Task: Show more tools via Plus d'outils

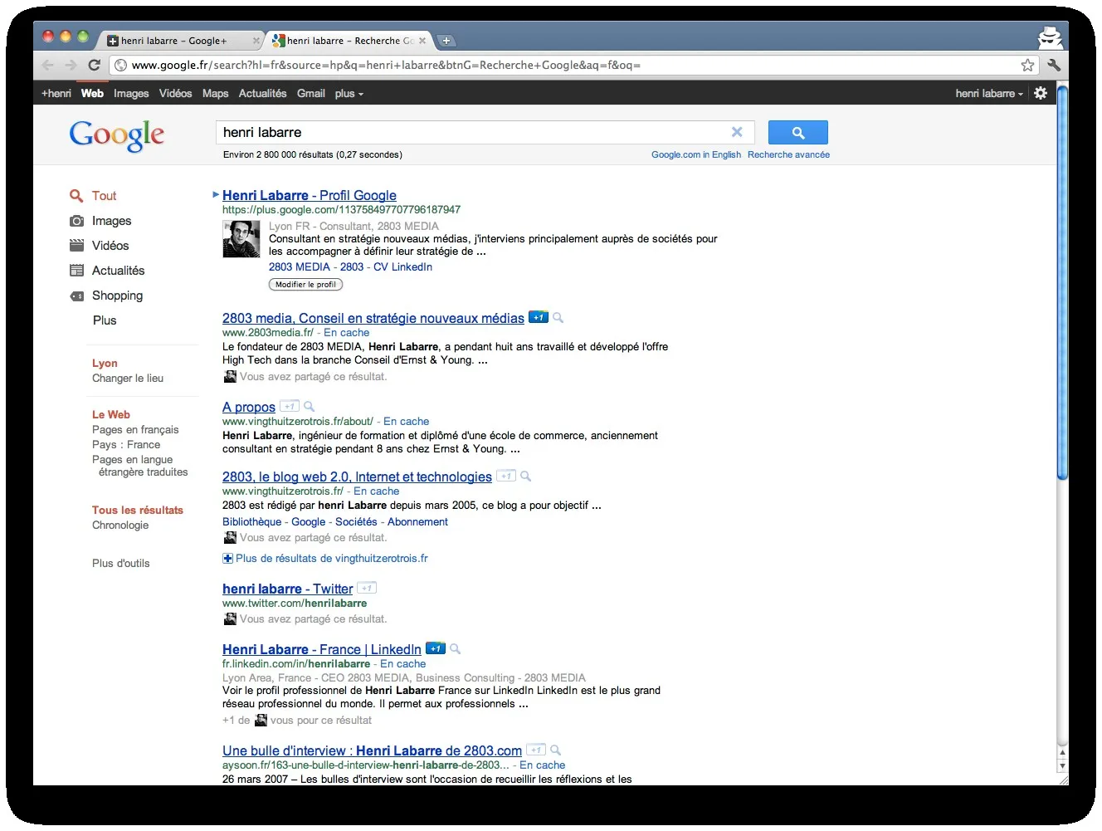Action: click(x=121, y=563)
